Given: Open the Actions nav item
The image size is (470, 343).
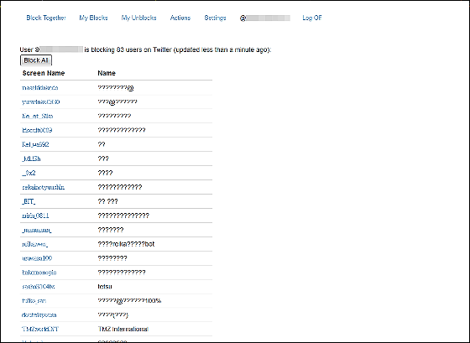Looking at the screenshot, I should [180, 18].
